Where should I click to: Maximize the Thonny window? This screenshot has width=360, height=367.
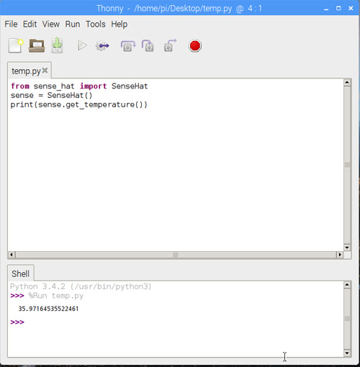coord(338,9)
